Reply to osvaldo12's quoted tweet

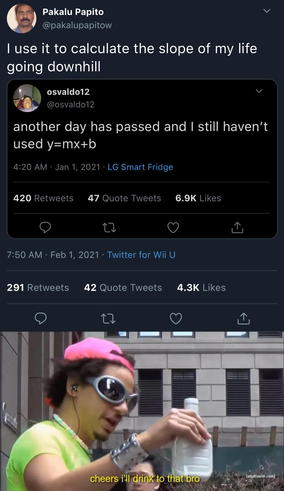(45, 227)
